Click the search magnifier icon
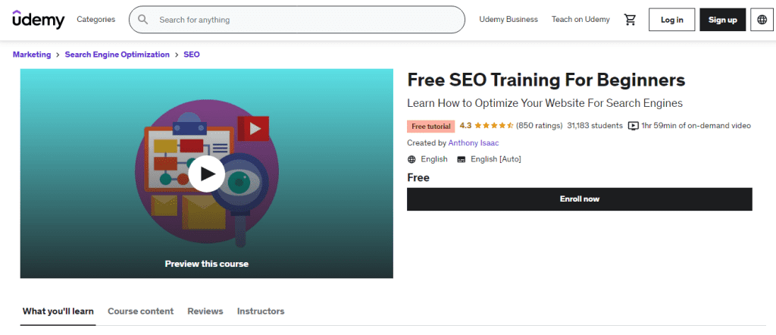Image resolution: width=776 pixels, height=335 pixels. click(x=143, y=20)
